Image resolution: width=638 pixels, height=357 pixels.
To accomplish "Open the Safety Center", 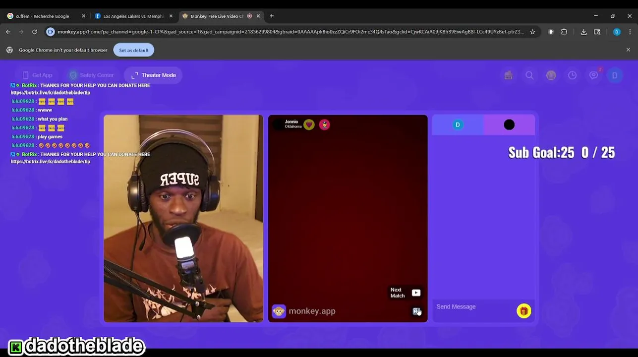I will tap(92, 75).
